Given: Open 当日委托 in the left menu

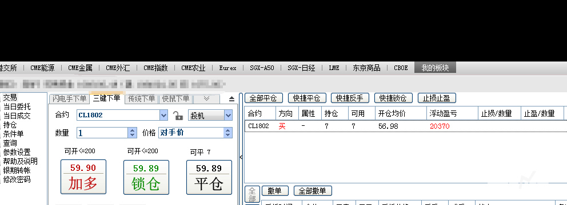Looking at the screenshot, I should [x=17, y=106].
